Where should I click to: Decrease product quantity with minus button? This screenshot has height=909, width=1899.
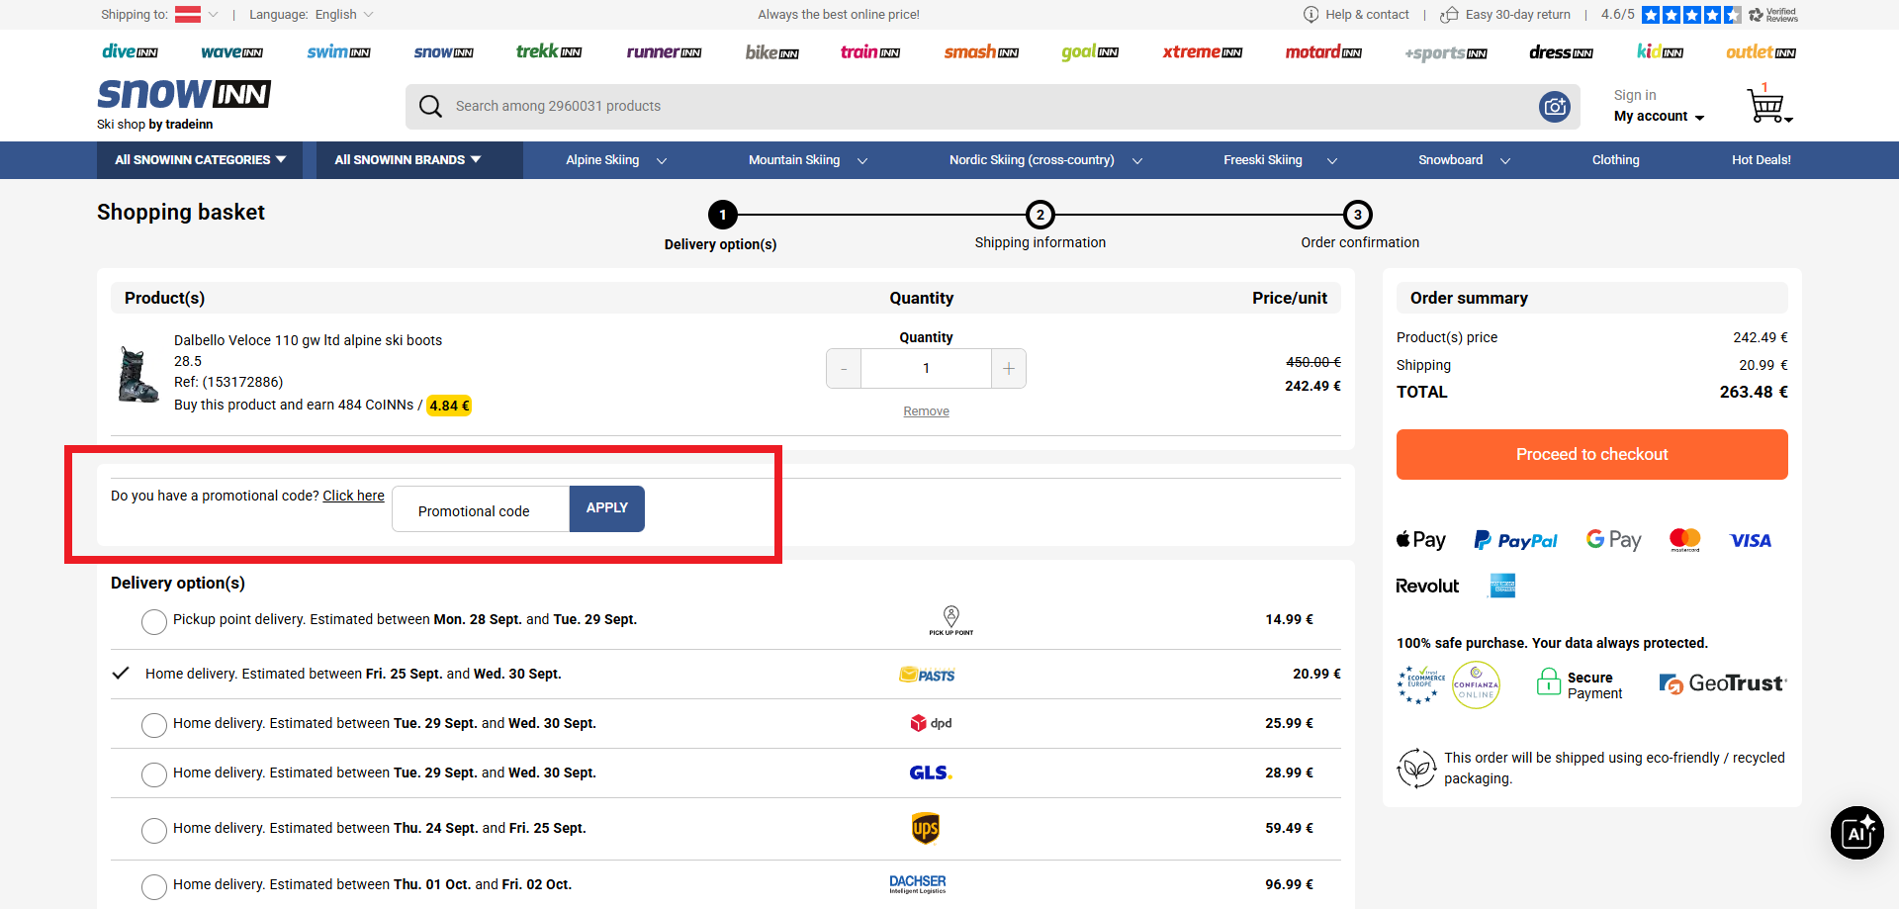click(x=844, y=369)
